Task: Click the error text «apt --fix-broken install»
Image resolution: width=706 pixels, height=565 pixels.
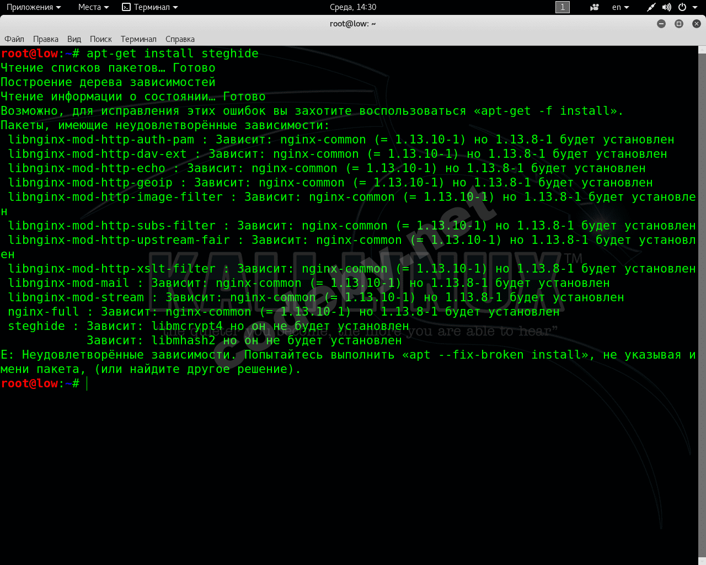Action: point(495,355)
